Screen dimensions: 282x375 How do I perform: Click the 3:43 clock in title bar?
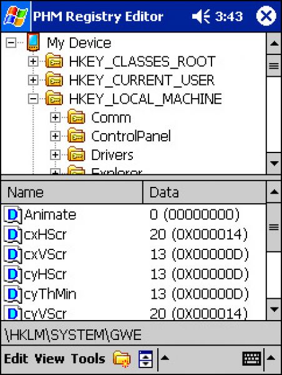coord(229,16)
